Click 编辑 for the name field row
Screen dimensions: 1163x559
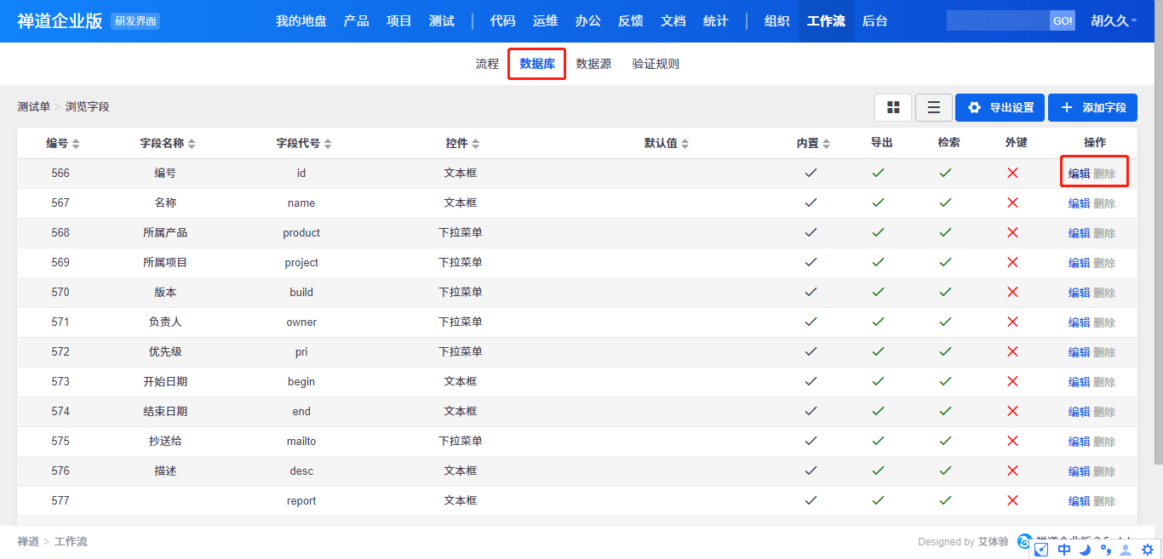click(x=1079, y=203)
